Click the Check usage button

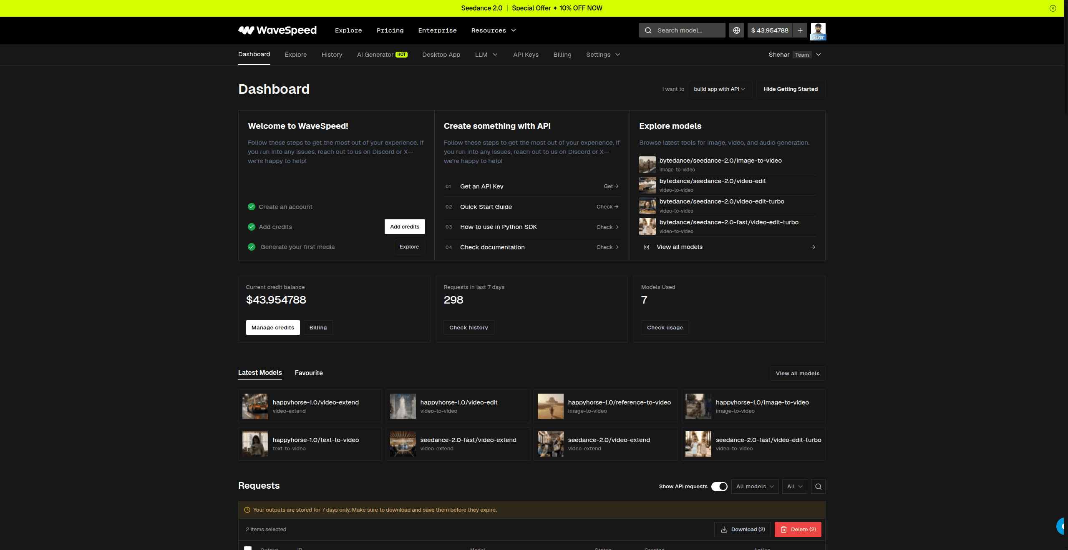pos(665,328)
